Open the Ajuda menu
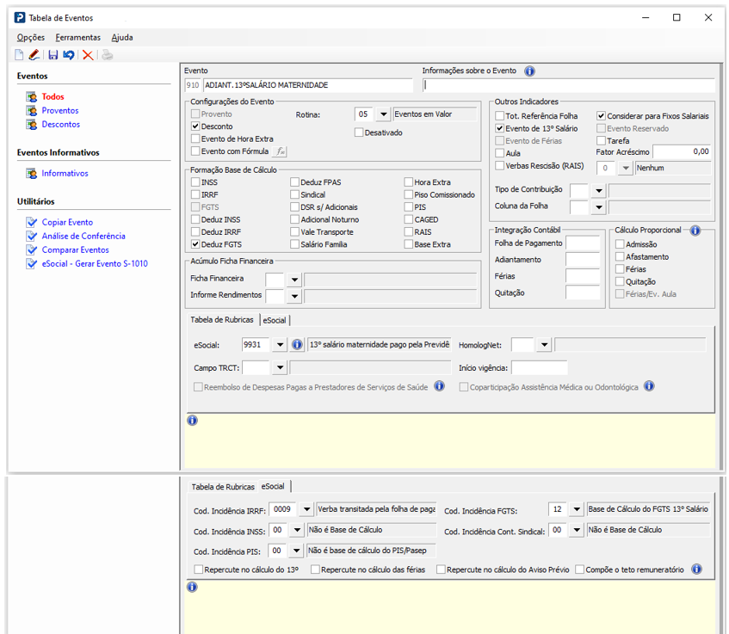The image size is (729, 634). coord(122,37)
